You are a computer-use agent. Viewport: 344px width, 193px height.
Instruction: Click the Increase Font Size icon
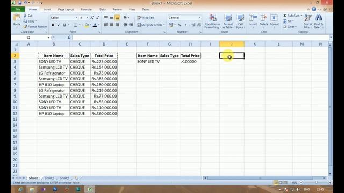[92, 18]
